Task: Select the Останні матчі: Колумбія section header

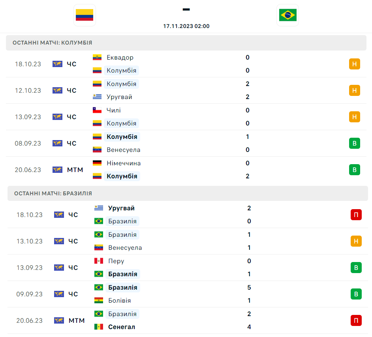Action: (x=53, y=43)
